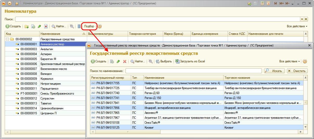Click red X delete icon in registry toolbar
The image size is (314, 139).
tap(125, 62)
